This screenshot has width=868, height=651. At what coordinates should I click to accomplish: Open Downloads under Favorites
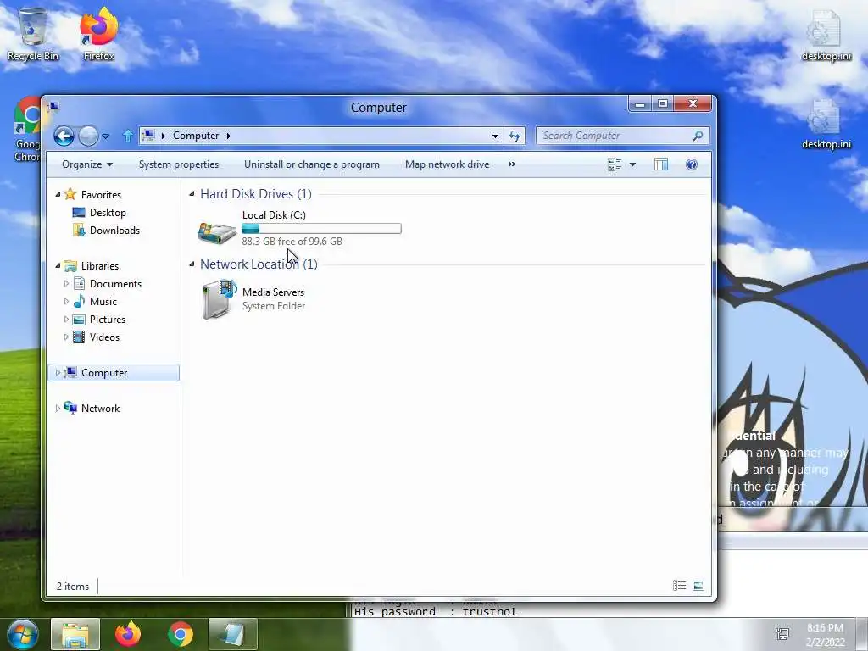point(114,231)
